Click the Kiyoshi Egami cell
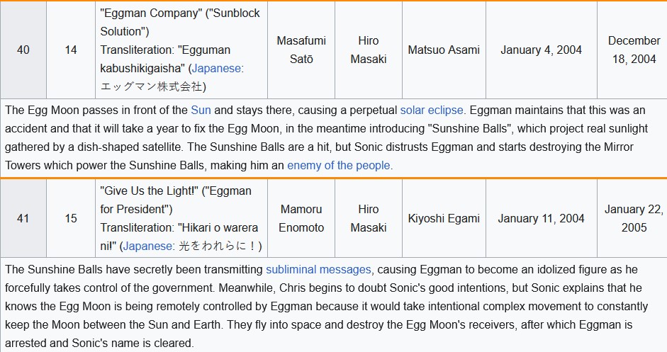Image resolution: width=667 pixels, height=352 pixels. [444, 219]
